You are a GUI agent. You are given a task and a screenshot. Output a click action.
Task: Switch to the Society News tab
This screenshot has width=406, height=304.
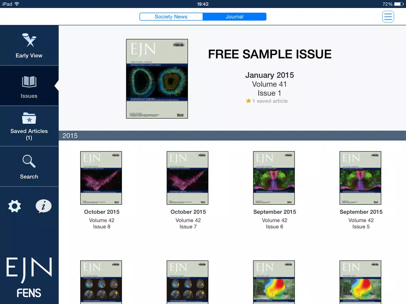tap(171, 16)
